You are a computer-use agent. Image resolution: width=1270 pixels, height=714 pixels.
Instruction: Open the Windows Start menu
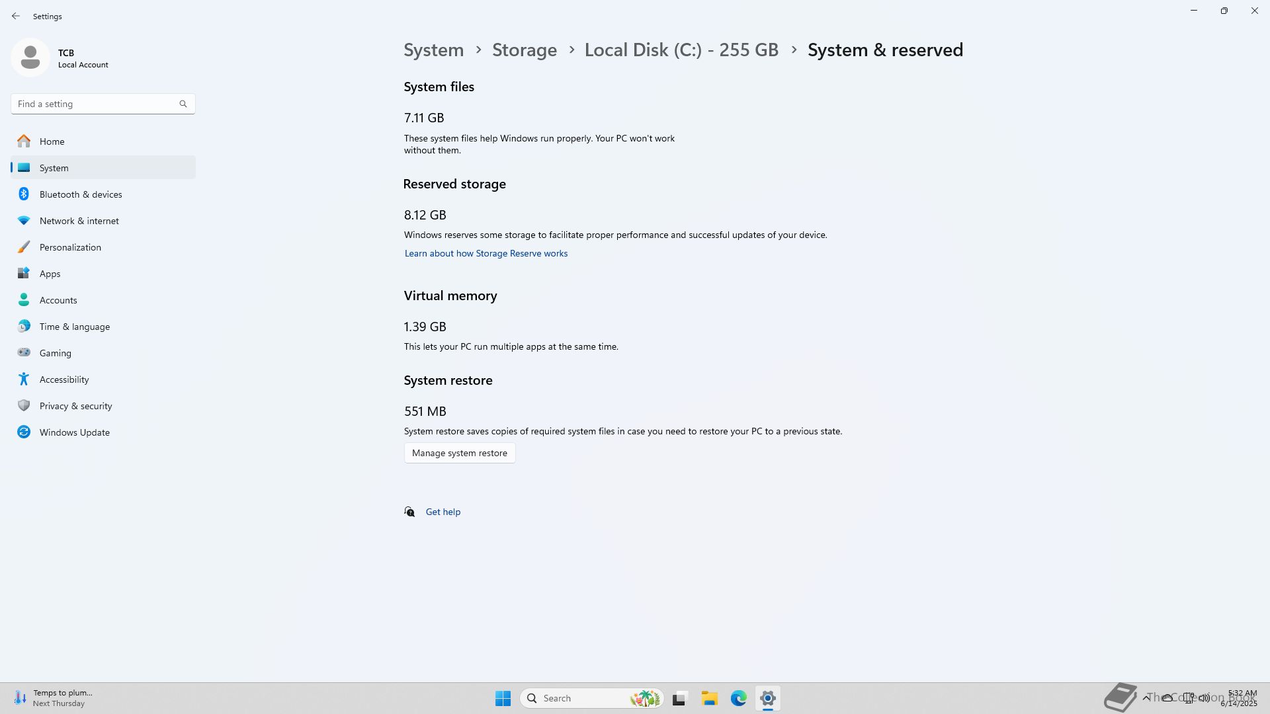point(503,698)
